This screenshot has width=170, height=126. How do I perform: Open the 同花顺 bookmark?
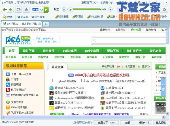pyautogui.click(x=23, y=17)
